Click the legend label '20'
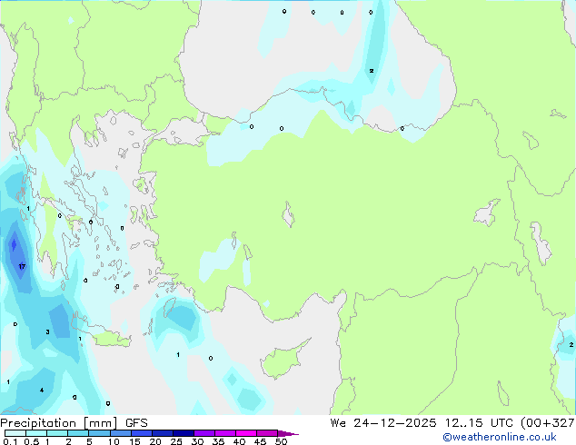Image resolution: width=576 pixels, height=445 pixels. pyautogui.click(x=155, y=441)
